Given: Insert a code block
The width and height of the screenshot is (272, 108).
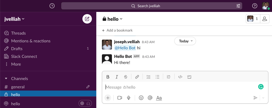Looking at the screenshot, I should tap(189, 77).
